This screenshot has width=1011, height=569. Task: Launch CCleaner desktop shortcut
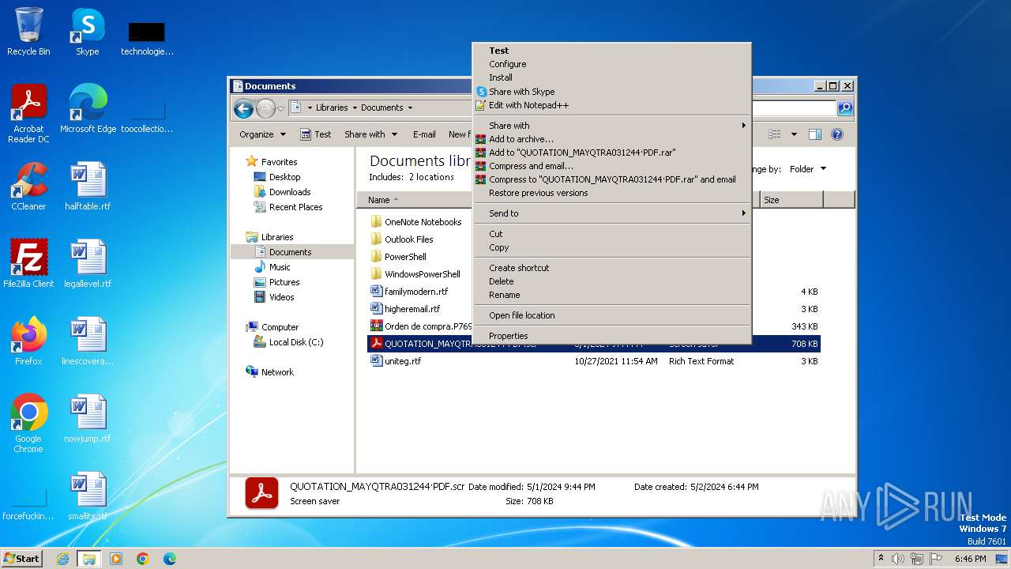tap(28, 186)
